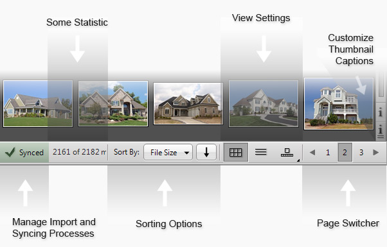The height and width of the screenshot is (247, 387).
Task: Switch to grid thumbnail view
Action: (236, 153)
